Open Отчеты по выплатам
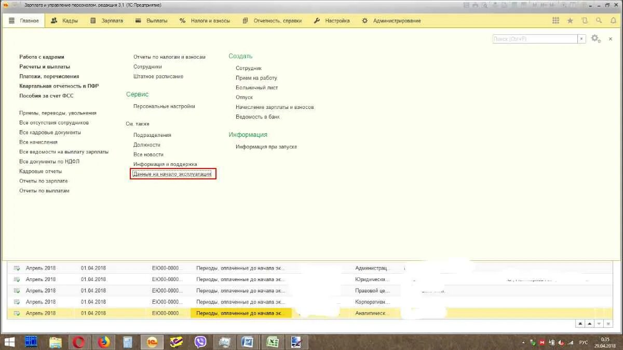Viewport: 623px width, 350px height. (x=44, y=191)
